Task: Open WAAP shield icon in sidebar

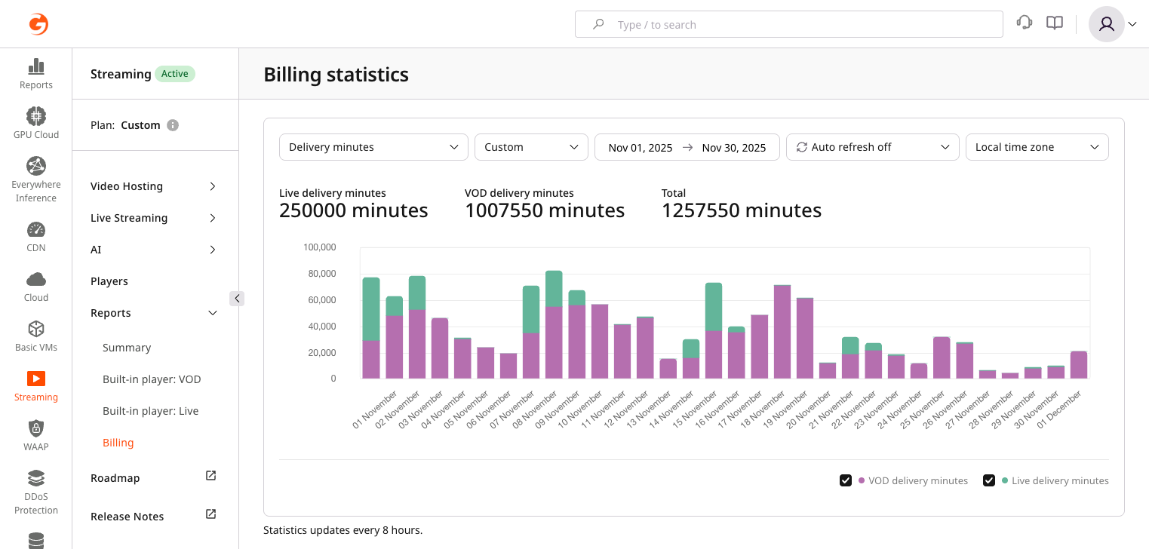Action: [35, 428]
